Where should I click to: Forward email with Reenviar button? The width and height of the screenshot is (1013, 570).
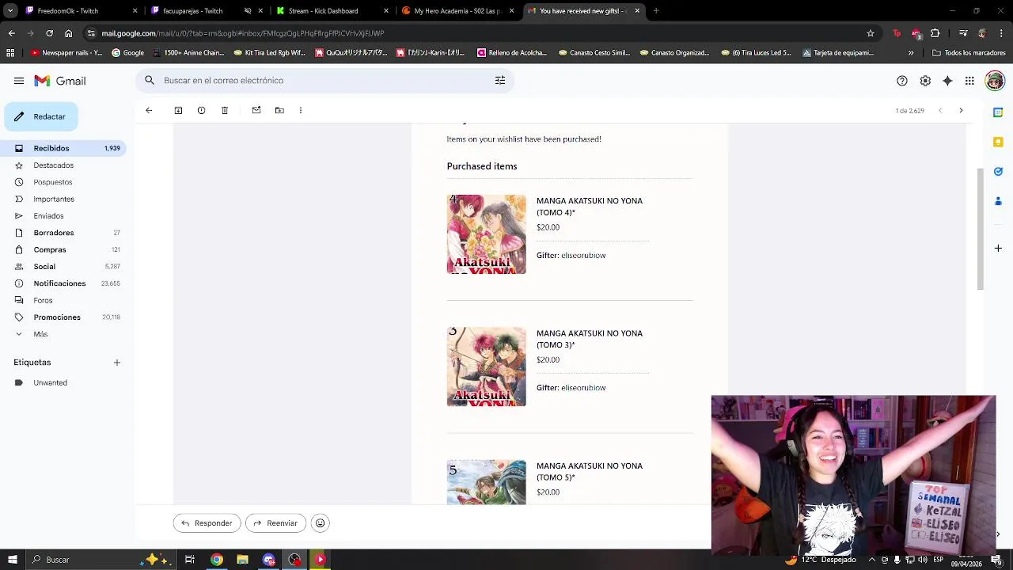(275, 522)
